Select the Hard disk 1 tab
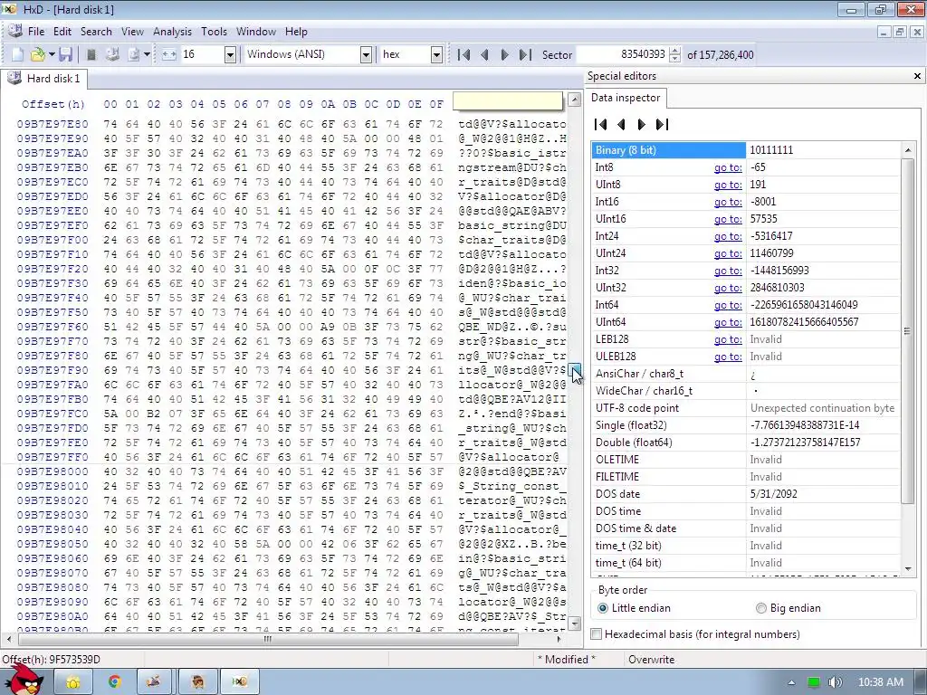Image resolution: width=927 pixels, height=695 pixels. point(44,79)
